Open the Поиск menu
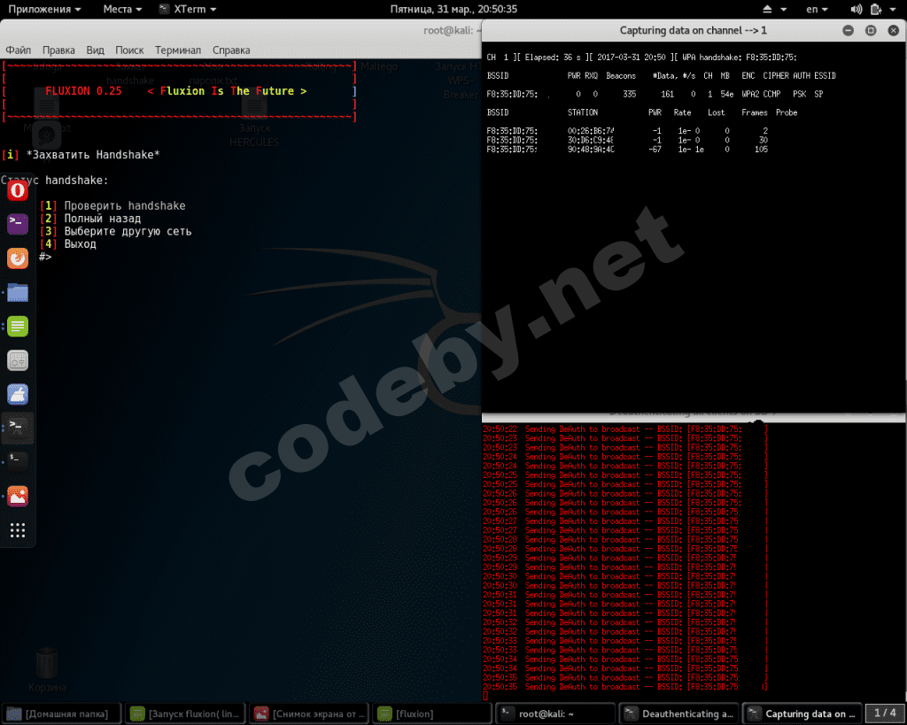Screen dimensions: 907x725 click(x=129, y=50)
